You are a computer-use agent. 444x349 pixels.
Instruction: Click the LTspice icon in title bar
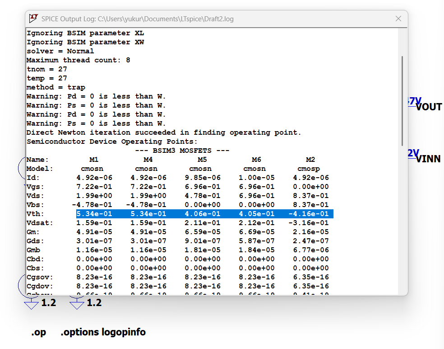[33, 19]
